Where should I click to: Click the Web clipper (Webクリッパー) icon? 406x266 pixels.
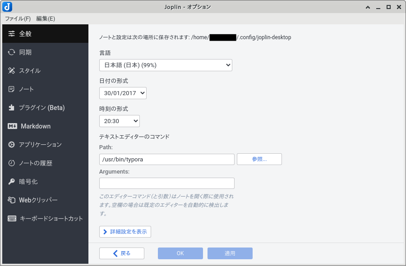[11, 200]
